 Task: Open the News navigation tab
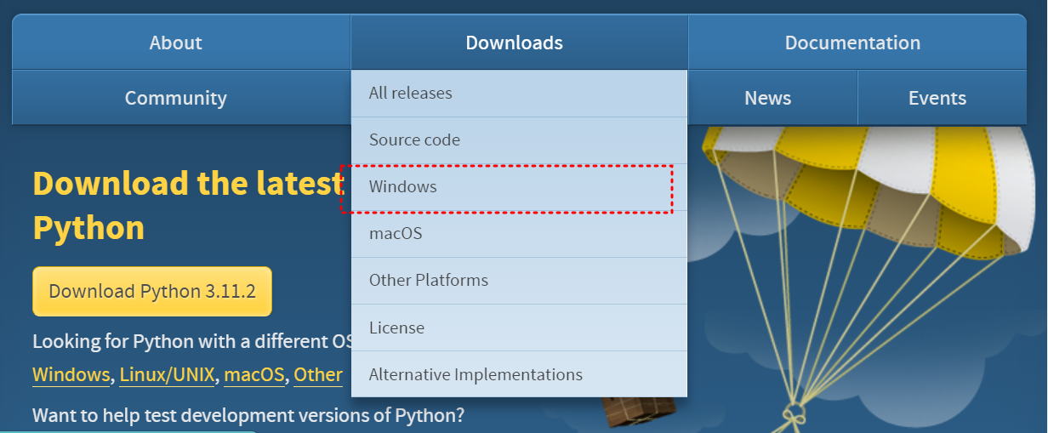coord(772,98)
